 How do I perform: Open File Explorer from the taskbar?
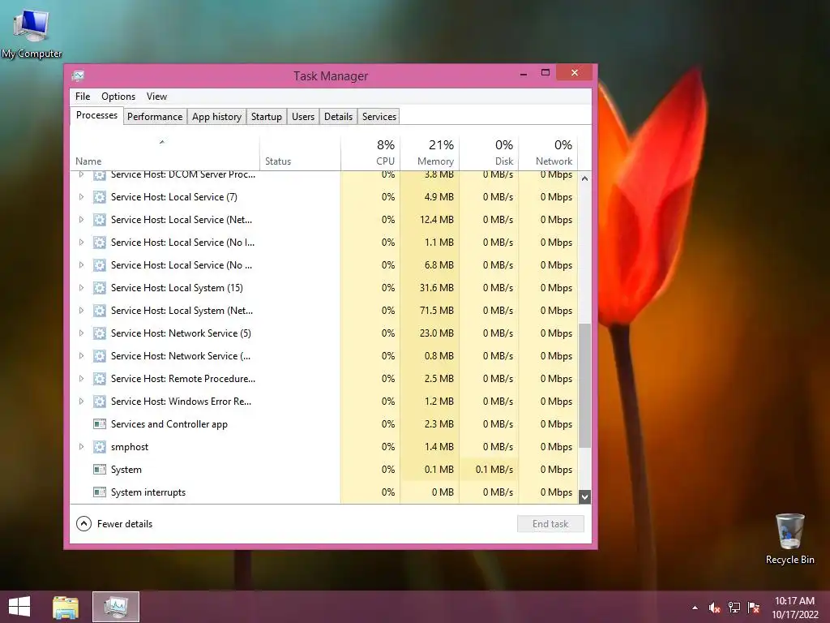(66, 607)
